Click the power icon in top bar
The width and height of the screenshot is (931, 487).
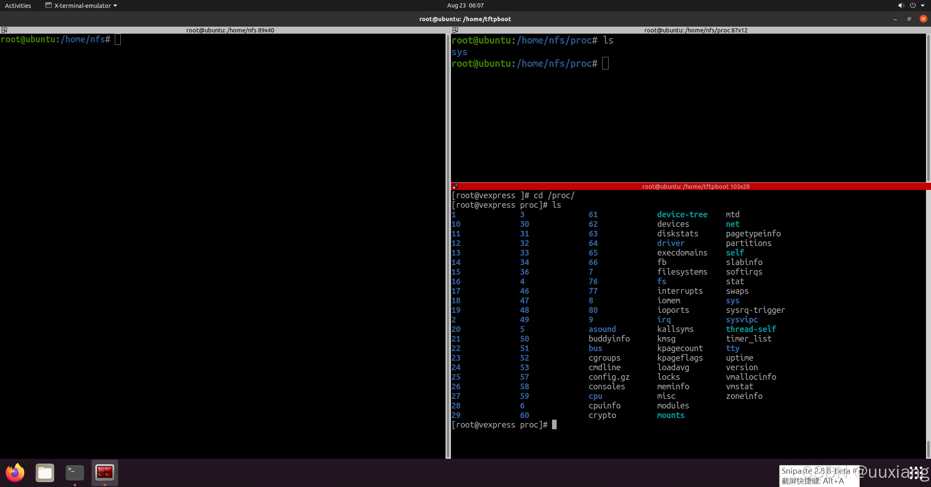pos(913,5)
